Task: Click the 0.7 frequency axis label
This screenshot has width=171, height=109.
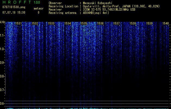Action: 2,90
